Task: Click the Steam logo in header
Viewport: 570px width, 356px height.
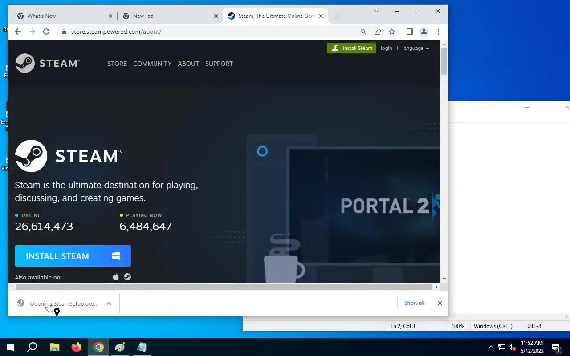Action: (x=47, y=63)
